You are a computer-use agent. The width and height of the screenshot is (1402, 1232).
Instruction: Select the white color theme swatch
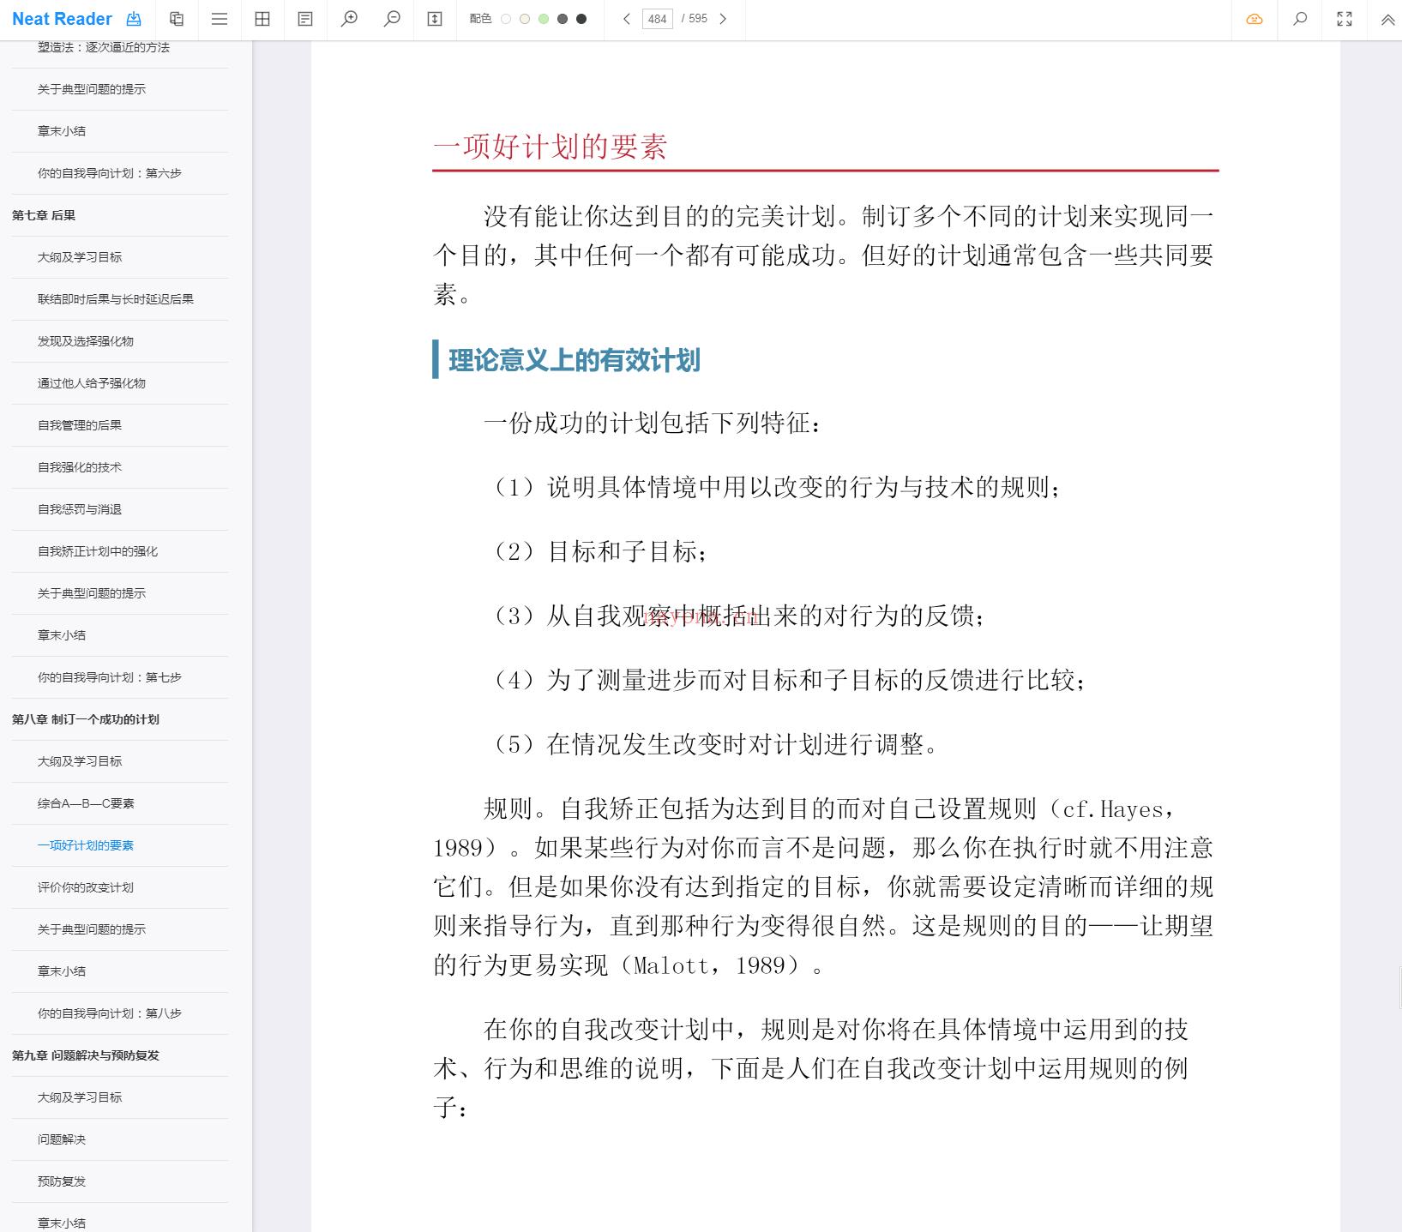pos(506,19)
